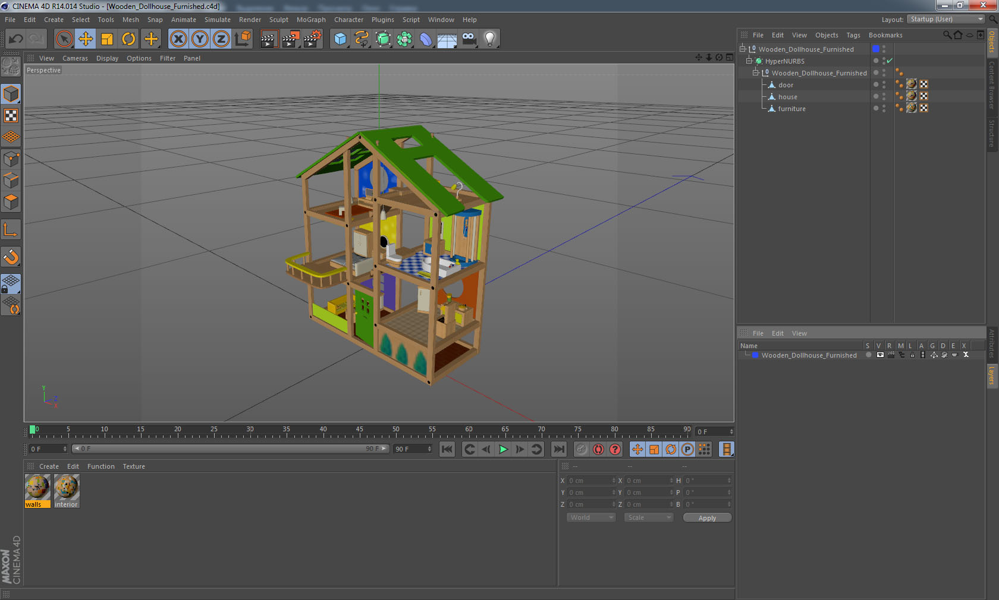Viewport: 999px width, 600px height.
Task: Select the Edges mode icon
Action: 11,181
